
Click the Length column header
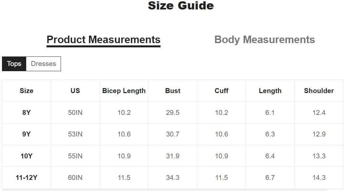270,91
